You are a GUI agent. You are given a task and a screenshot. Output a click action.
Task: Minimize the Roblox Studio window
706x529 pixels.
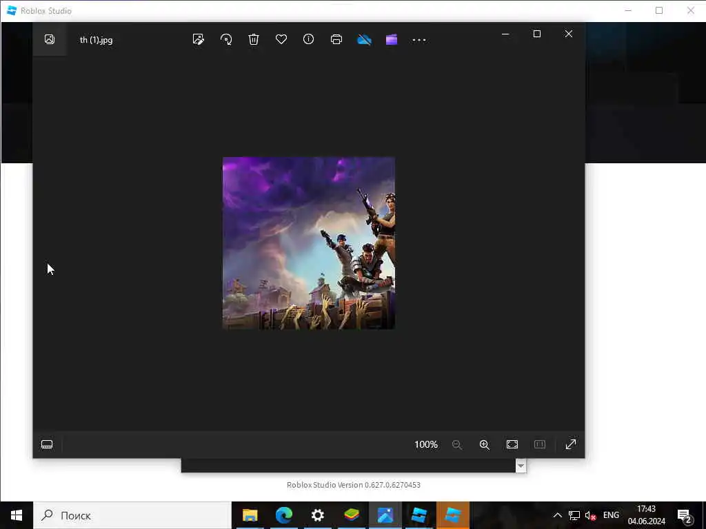[x=628, y=10]
